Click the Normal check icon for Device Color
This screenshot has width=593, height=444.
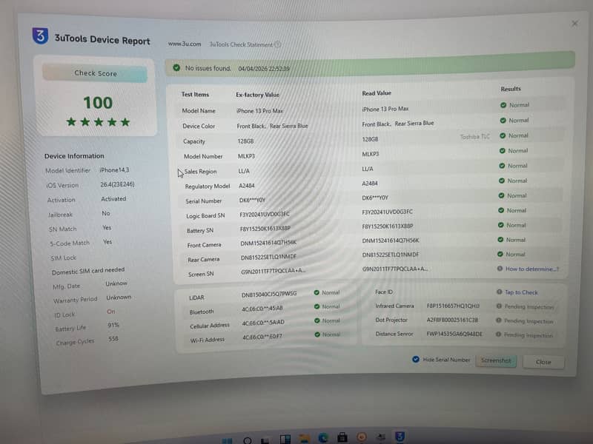[x=503, y=121]
